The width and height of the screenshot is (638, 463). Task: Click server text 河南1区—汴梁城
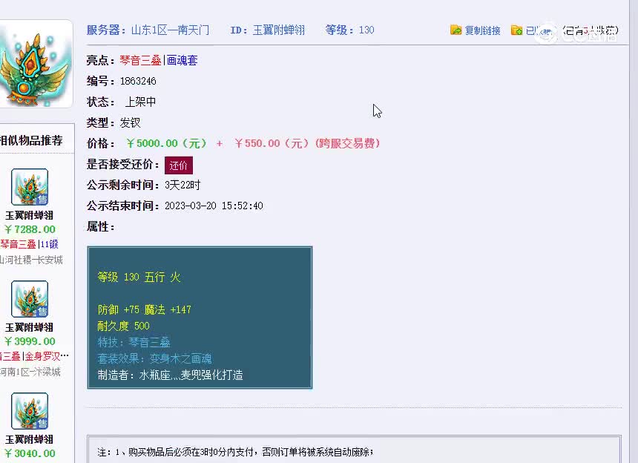30,372
